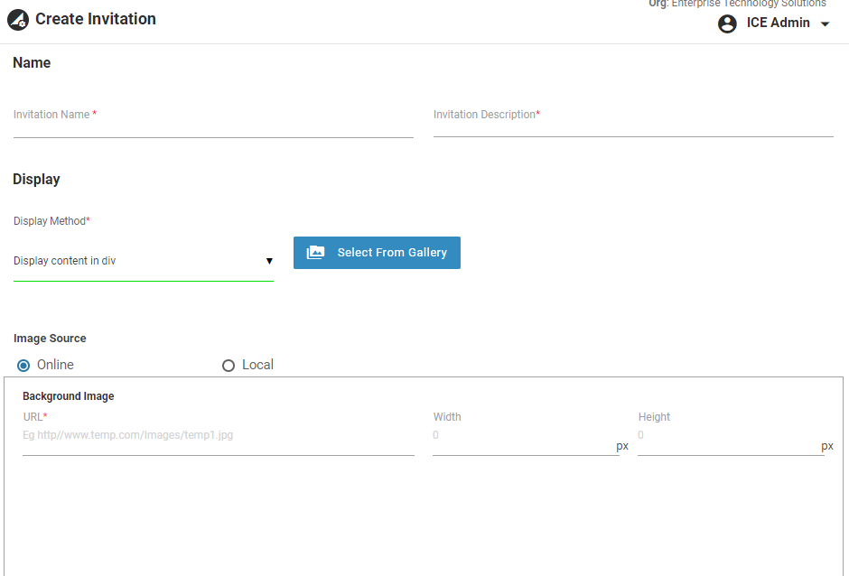Focus the Background Image URL input
This screenshot has width=849, height=576.
218,436
